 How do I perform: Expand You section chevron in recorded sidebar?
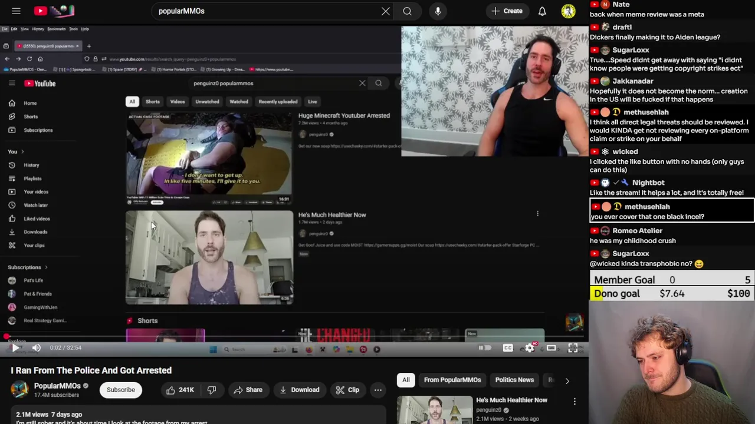click(23, 152)
